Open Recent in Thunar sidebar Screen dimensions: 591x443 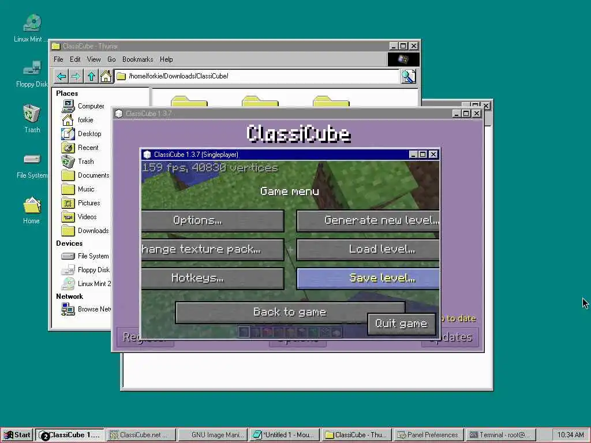(x=80, y=148)
